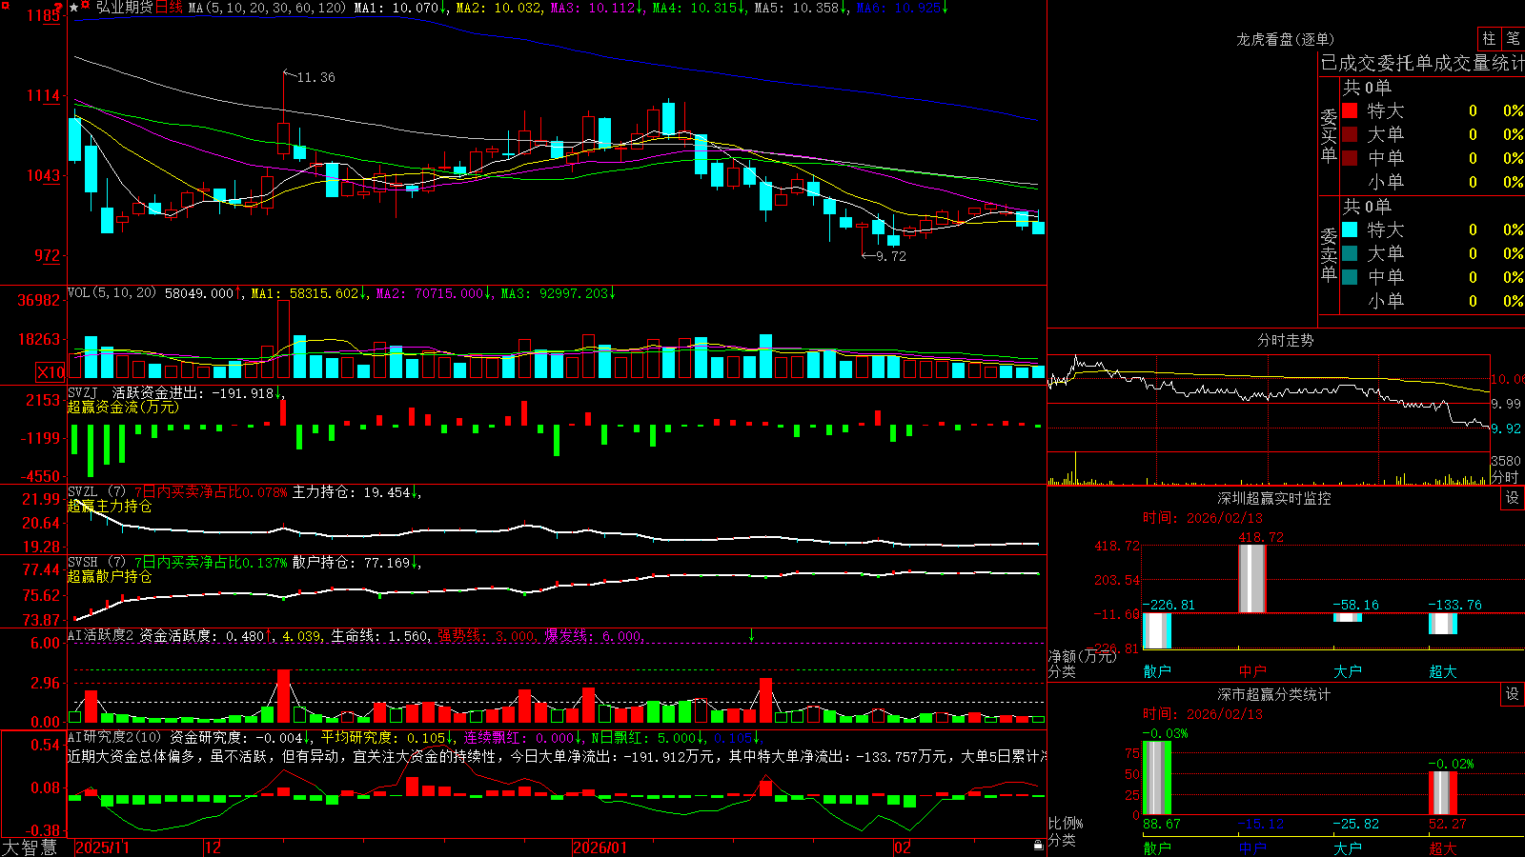
Task: Select the 2026/01 timeline marker
Action: click(x=600, y=847)
